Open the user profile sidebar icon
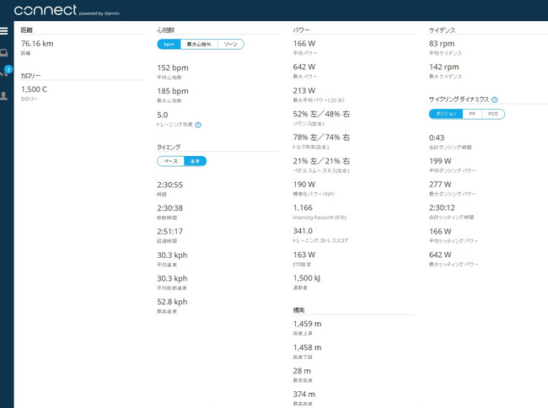Image resolution: width=548 pixels, height=408 pixels. pos(4,96)
